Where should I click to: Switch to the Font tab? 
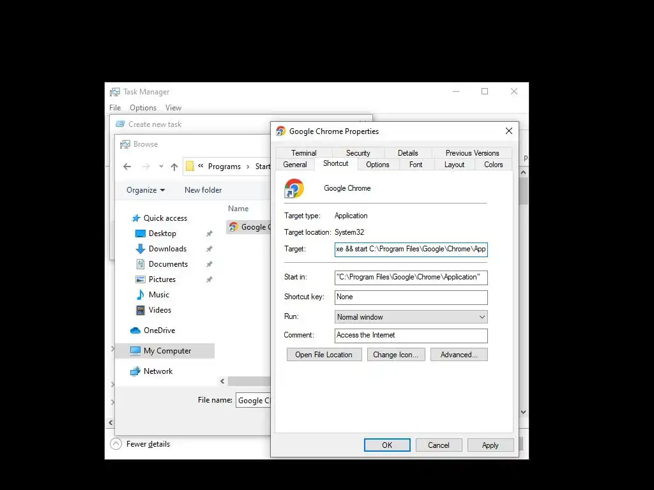pos(416,165)
